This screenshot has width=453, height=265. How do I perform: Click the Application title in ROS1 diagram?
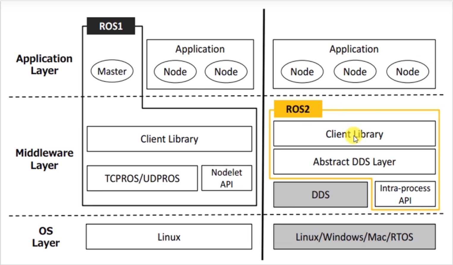pos(200,49)
